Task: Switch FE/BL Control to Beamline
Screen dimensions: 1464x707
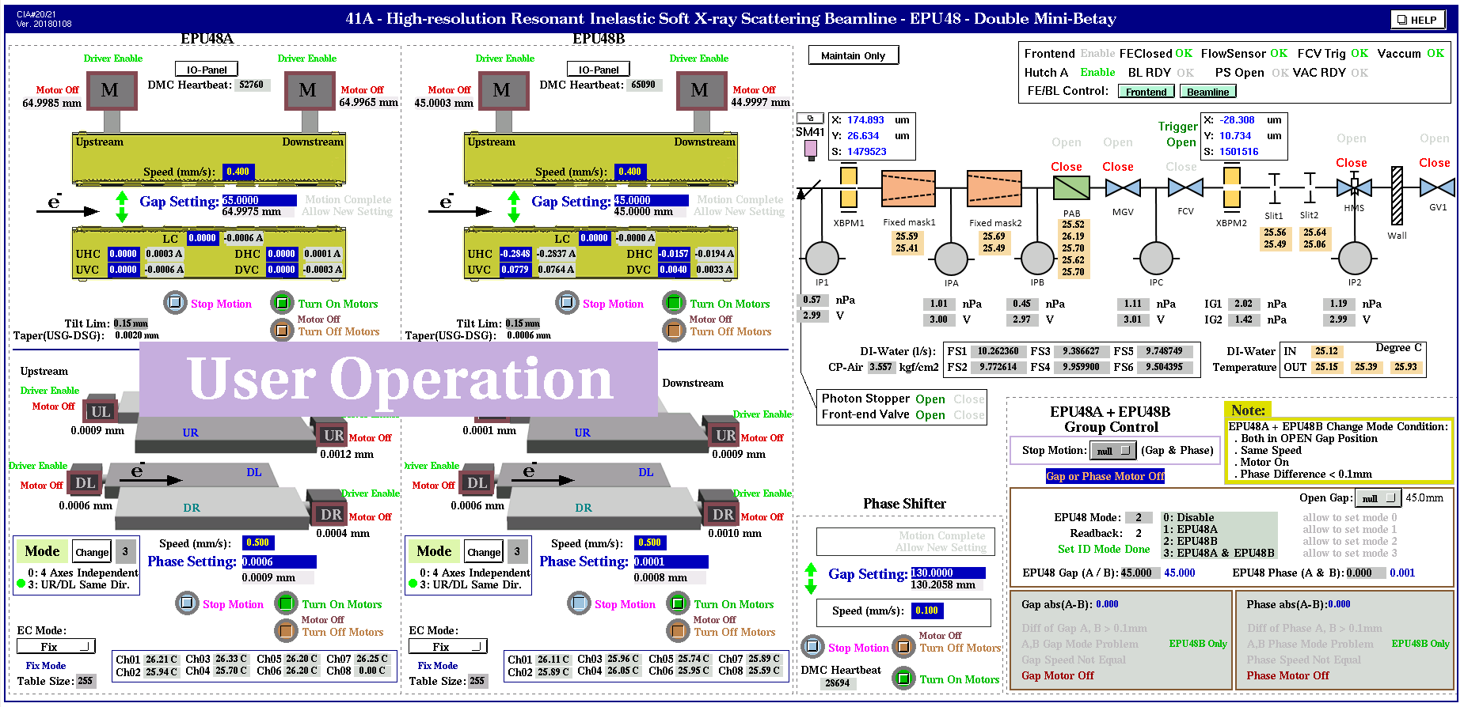Action: click(x=1207, y=92)
